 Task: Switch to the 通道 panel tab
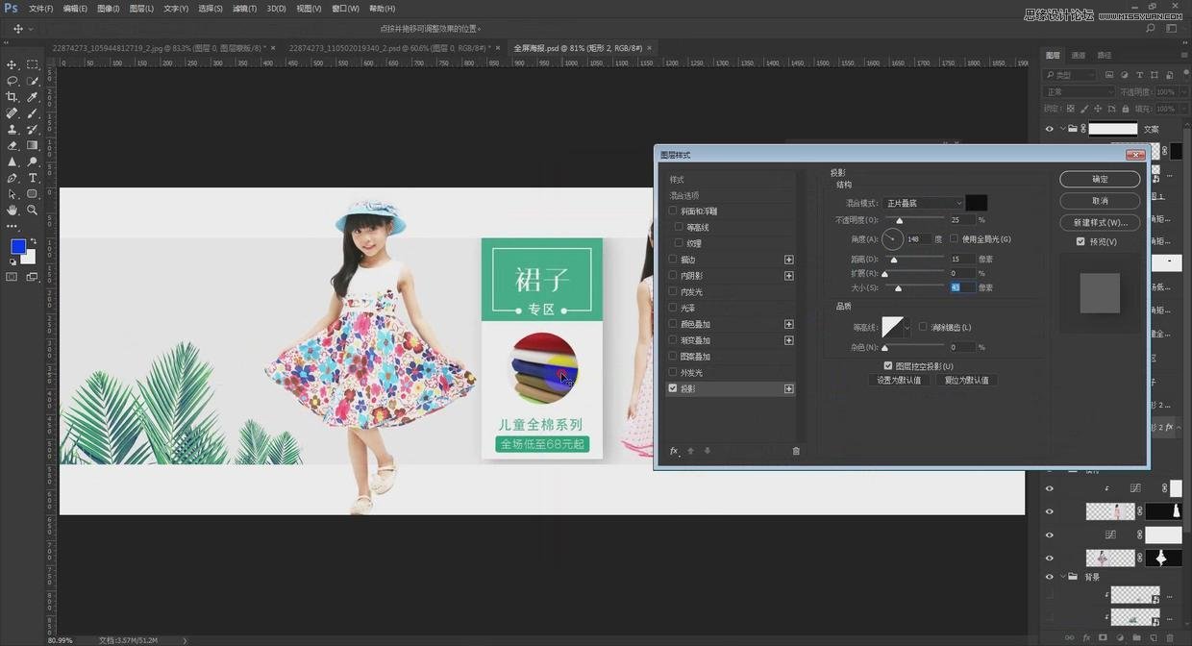[x=1079, y=56]
